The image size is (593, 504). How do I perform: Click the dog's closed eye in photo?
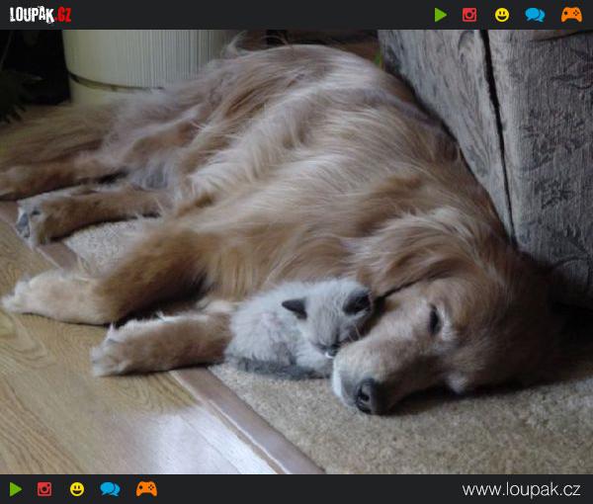(434, 319)
